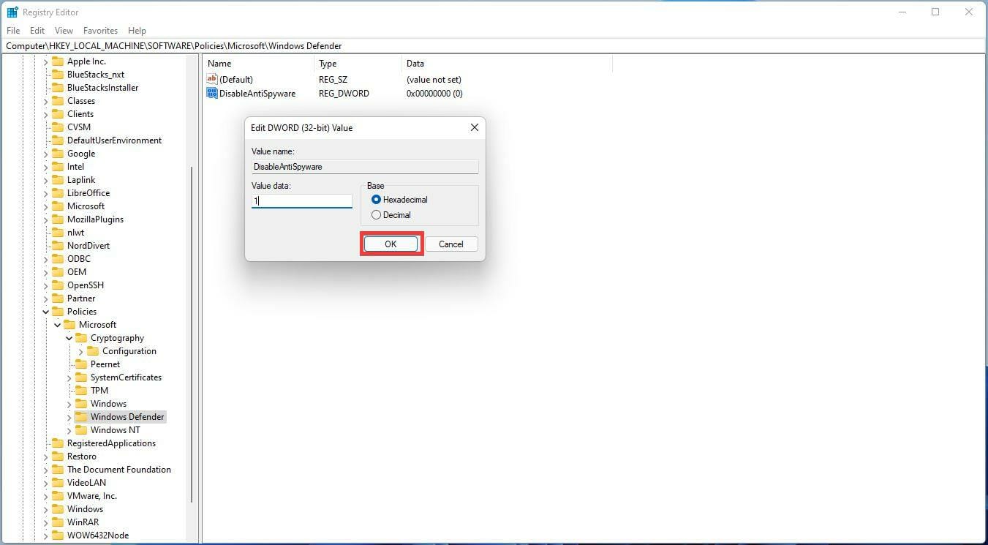Select the VideoLAN folder icon

(58, 483)
